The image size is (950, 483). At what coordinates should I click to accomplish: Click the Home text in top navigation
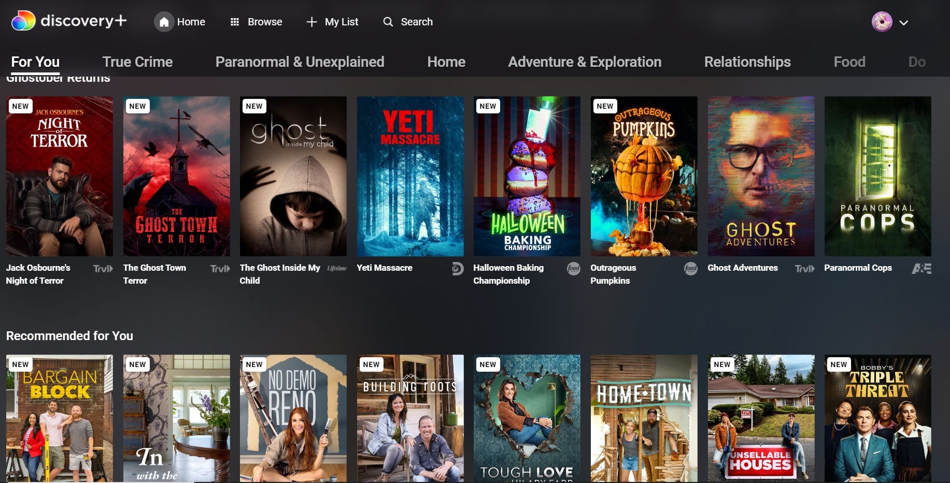point(191,22)
